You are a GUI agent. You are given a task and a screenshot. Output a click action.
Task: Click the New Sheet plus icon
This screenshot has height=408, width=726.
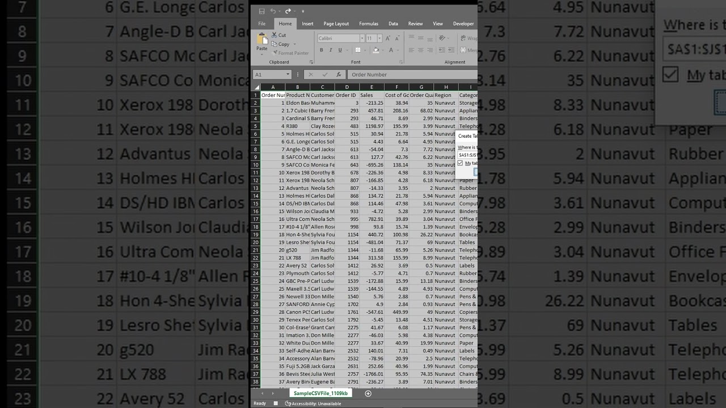(x=368, y=393)
